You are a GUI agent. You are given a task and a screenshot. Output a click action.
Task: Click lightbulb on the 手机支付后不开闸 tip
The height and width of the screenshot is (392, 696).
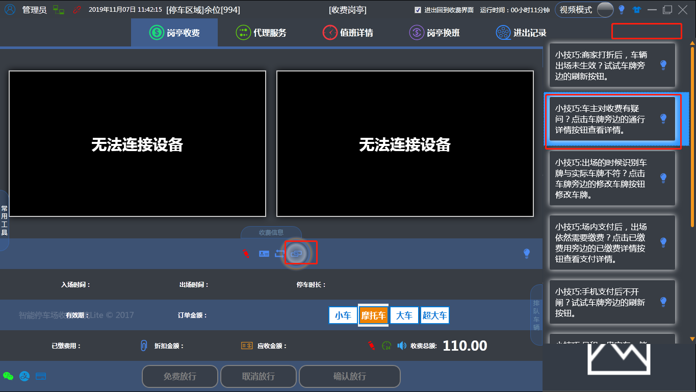[x=663, y=302]
